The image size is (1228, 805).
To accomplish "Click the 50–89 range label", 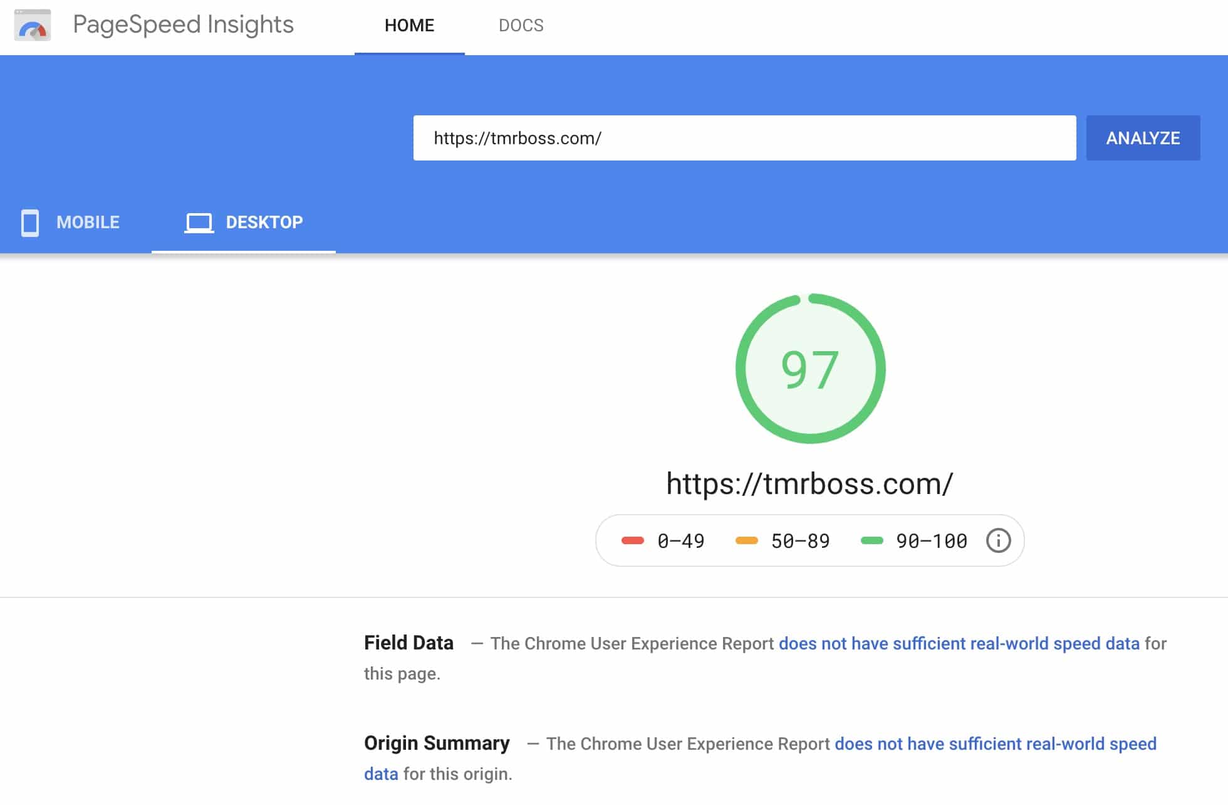I will (800, 541).
